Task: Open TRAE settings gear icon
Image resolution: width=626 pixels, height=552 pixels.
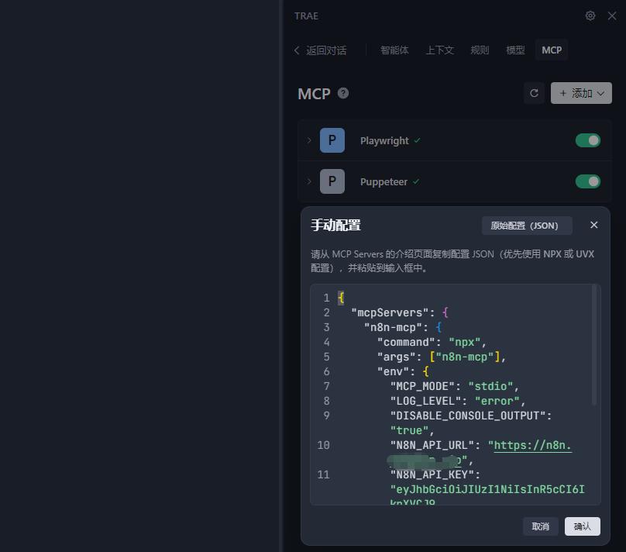Action: [x=590, y=16]
